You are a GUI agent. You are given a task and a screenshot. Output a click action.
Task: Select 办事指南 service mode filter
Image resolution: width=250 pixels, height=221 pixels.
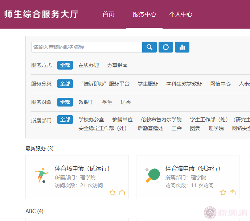coord(117,65)
